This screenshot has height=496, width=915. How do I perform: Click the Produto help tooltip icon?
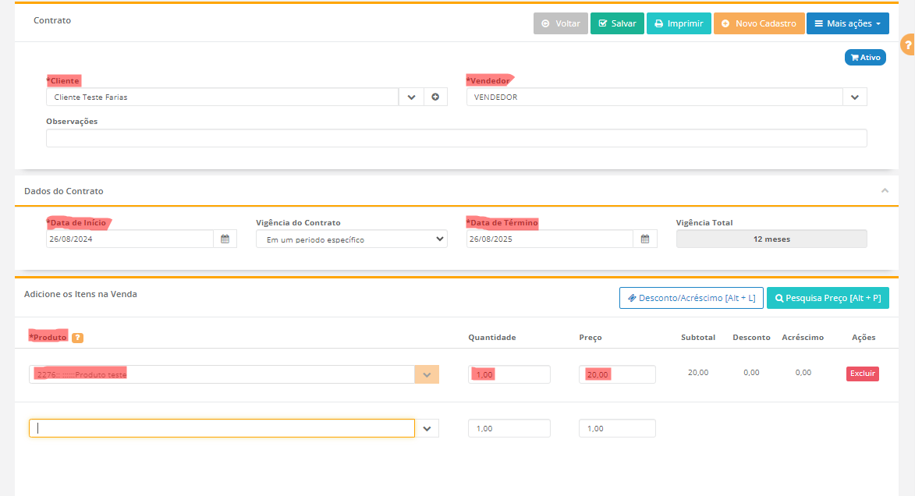coord(78,338)
